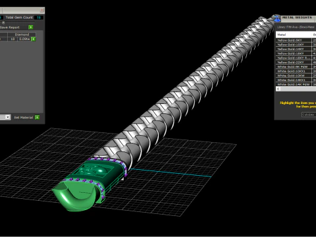Click the Metal Weights panel logo icon
Screen dimensions: 316x237
[x=277, y=18]
